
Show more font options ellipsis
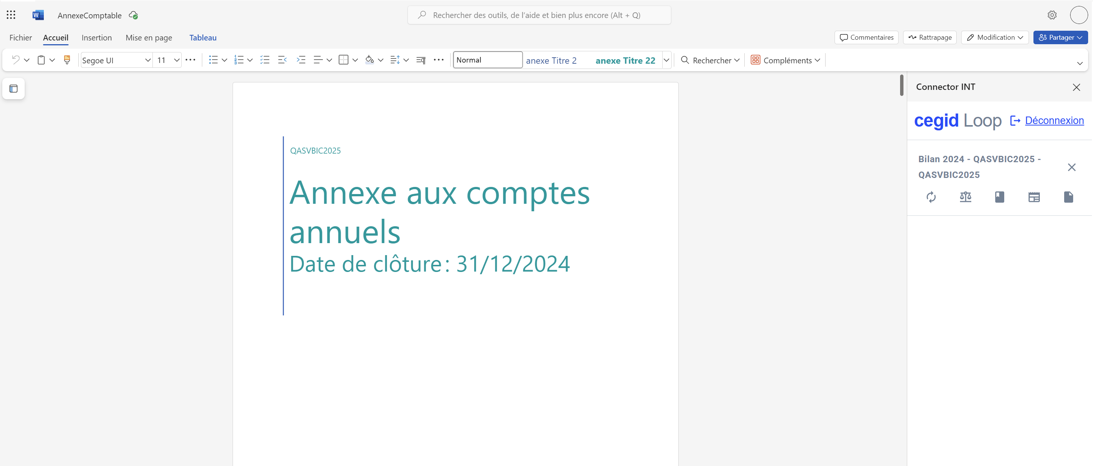pos(191,60)
